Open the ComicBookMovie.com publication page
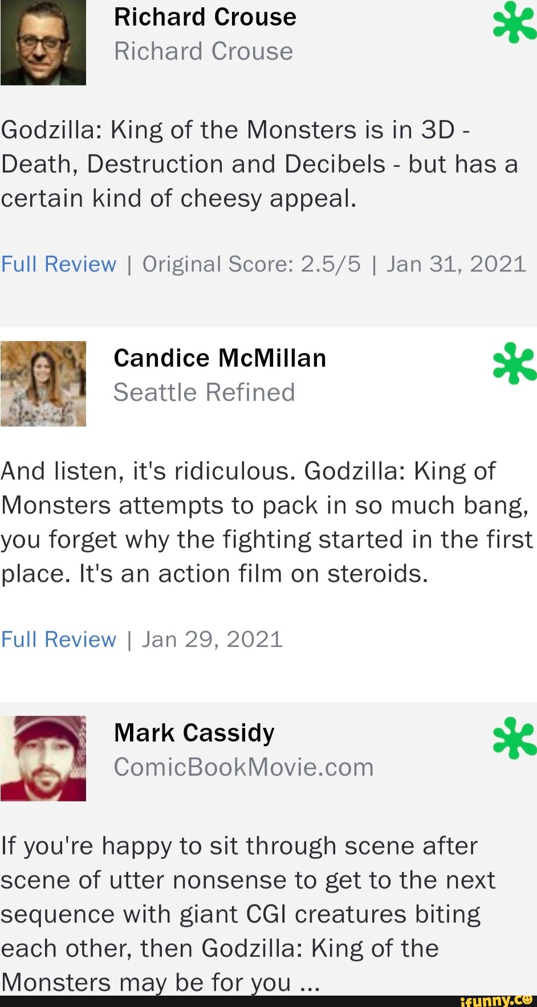 [243, 767]
